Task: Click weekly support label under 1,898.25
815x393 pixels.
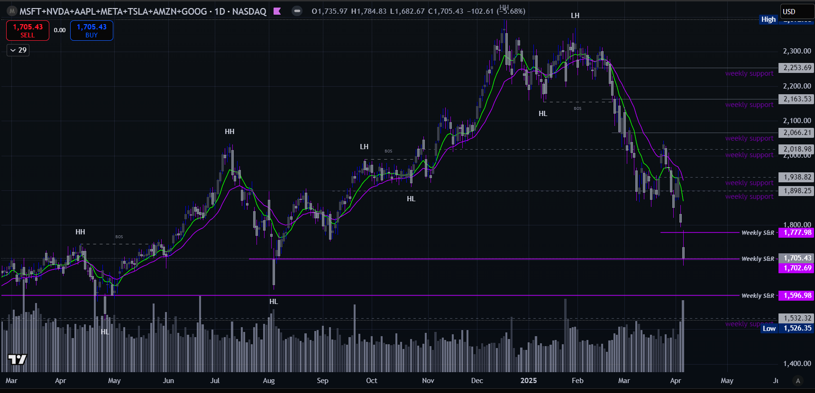Action: (749, 196)
